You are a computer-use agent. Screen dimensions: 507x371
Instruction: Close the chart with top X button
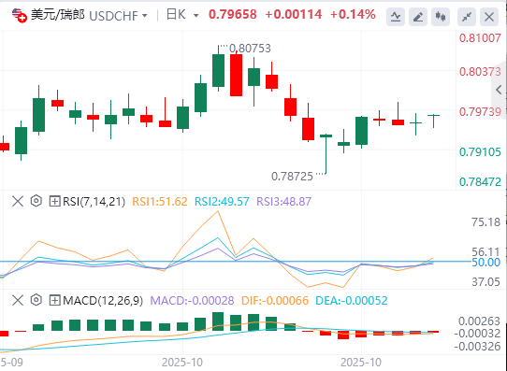coord(489,17)
